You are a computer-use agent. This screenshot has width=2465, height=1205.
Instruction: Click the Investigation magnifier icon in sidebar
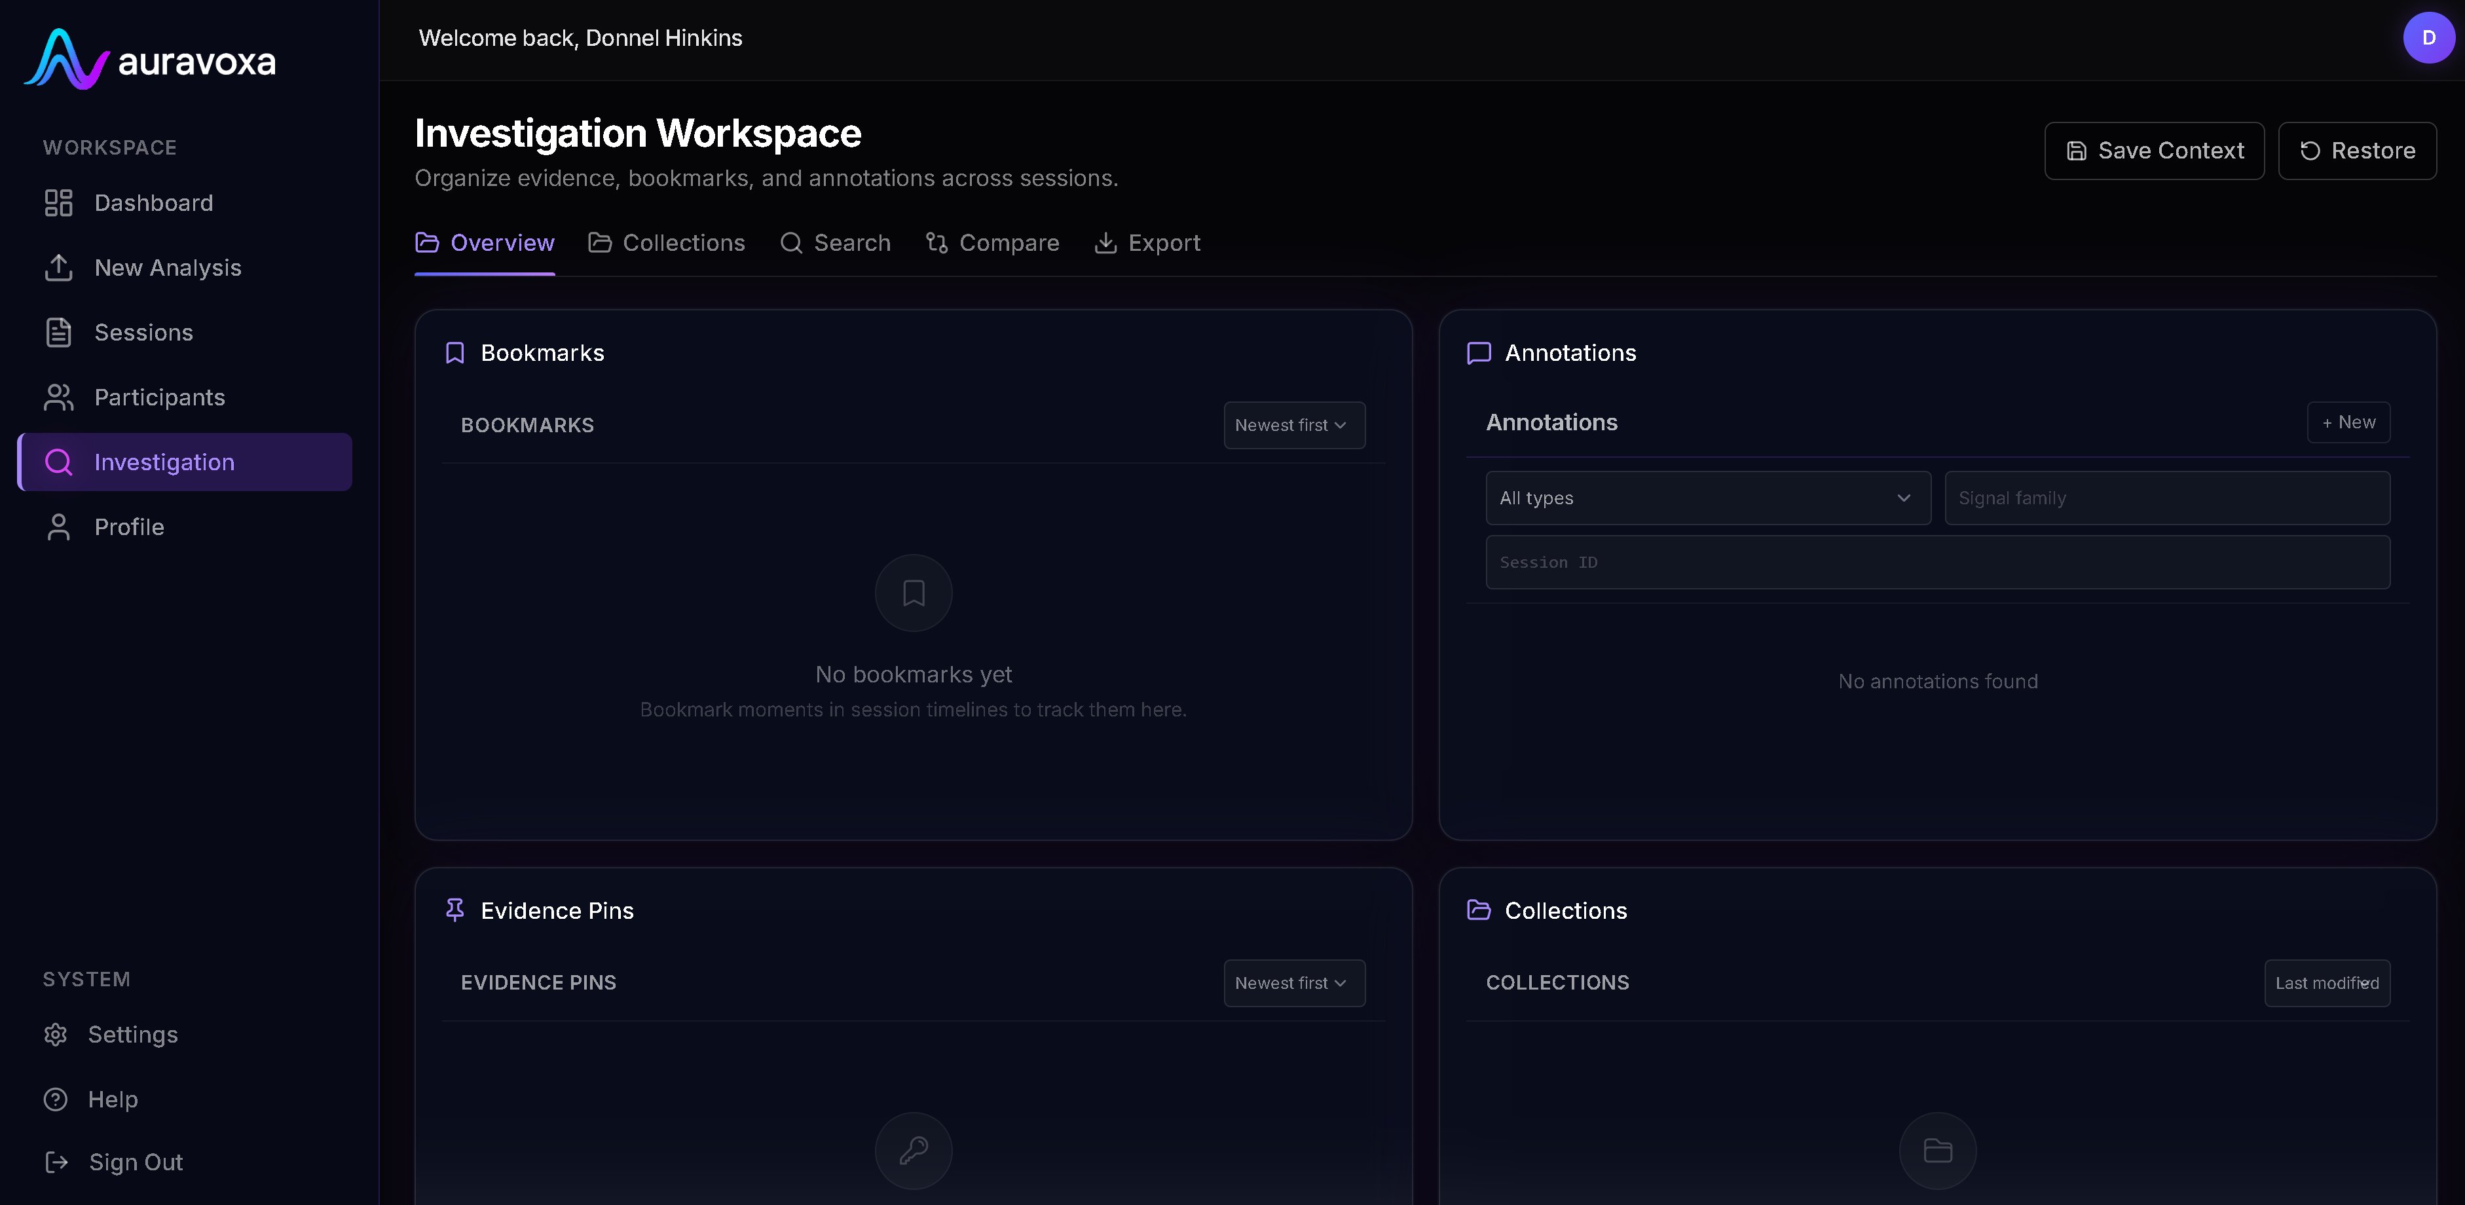click(58, 462)
